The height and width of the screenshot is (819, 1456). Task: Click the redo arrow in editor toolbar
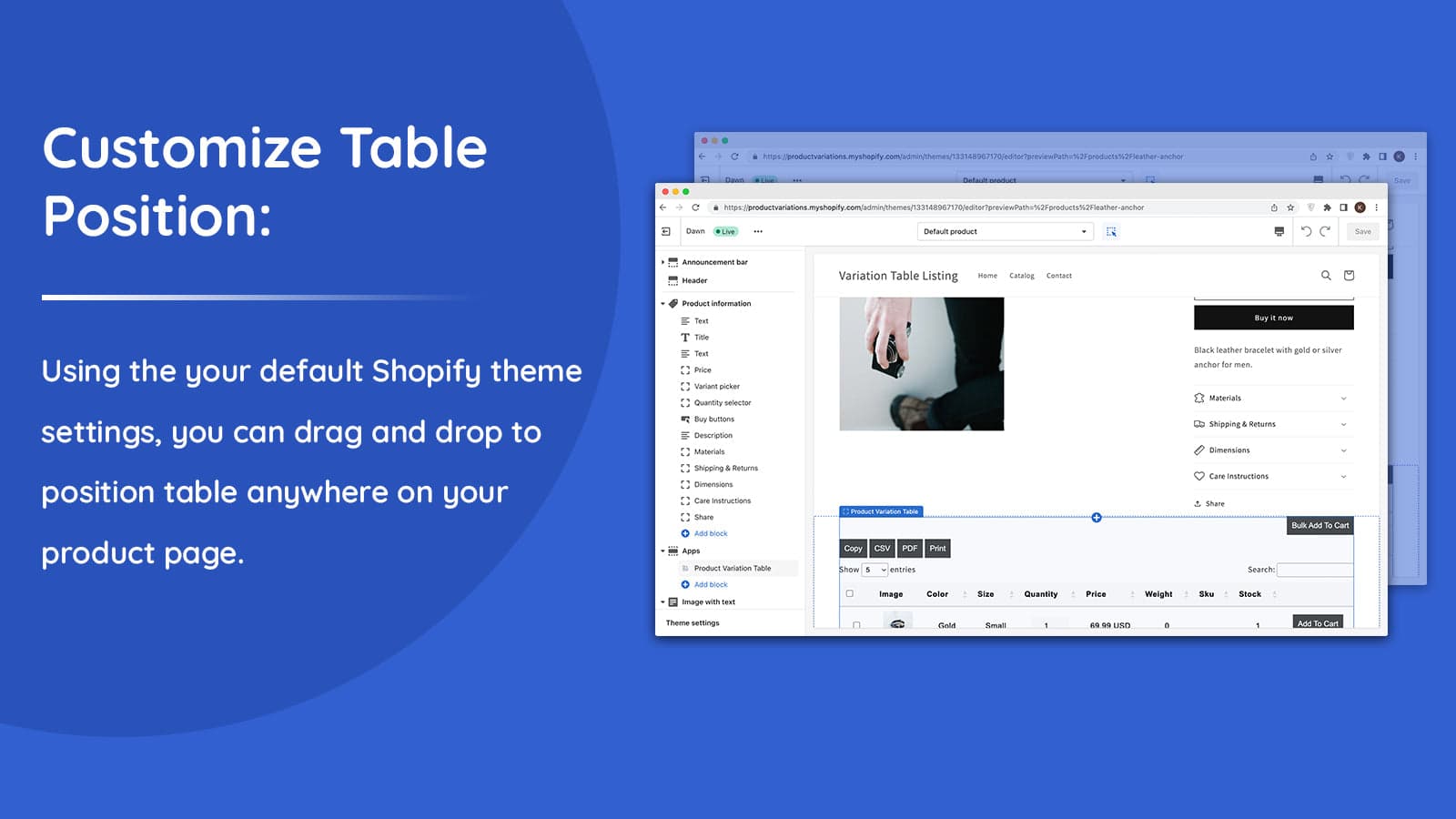1325,232
